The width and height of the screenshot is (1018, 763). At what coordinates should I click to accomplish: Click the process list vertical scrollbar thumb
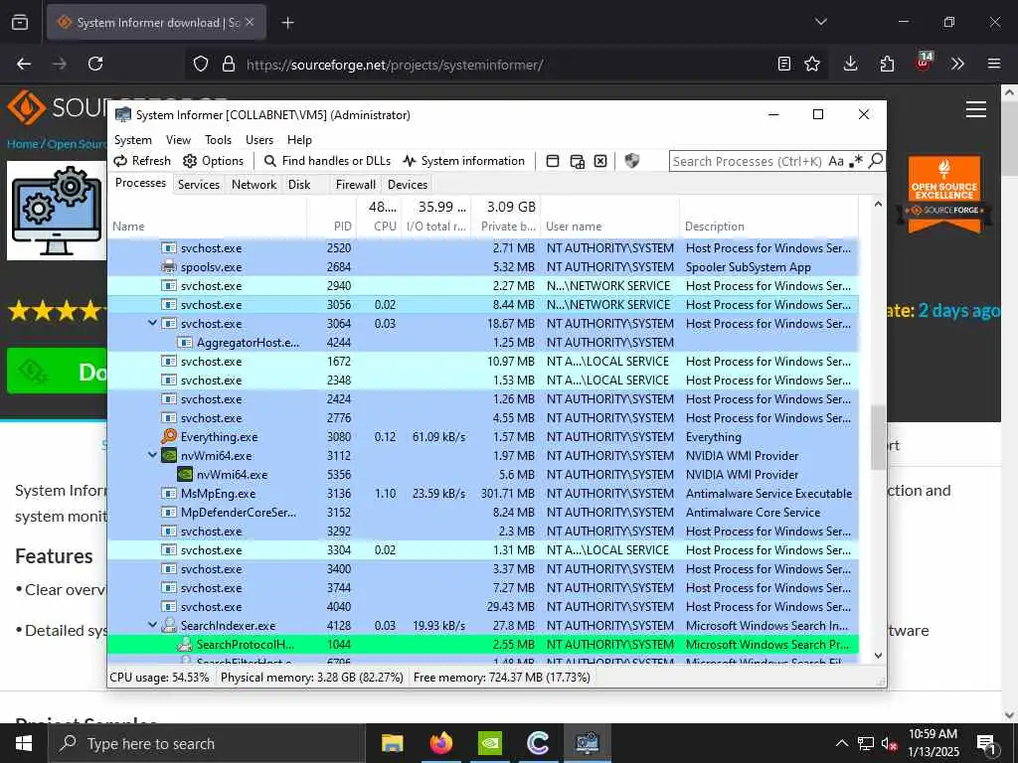pyautogui.click(x=878, y=437)
